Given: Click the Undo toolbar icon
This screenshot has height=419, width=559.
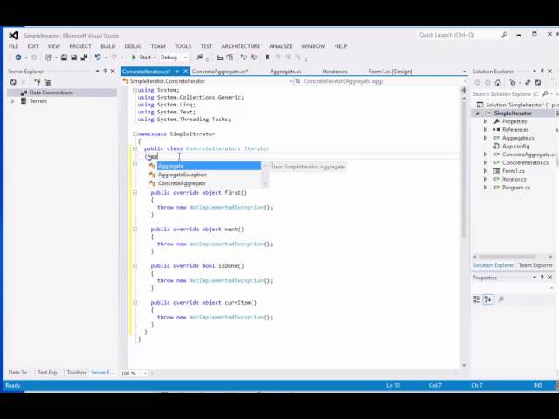Looking at the screenshot, I should 97,58.
